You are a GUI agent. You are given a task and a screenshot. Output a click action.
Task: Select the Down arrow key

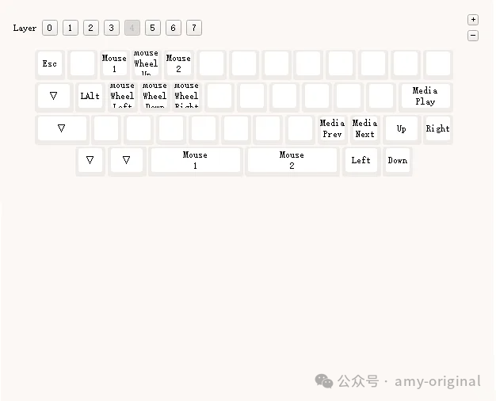click(x=398, y=161)
